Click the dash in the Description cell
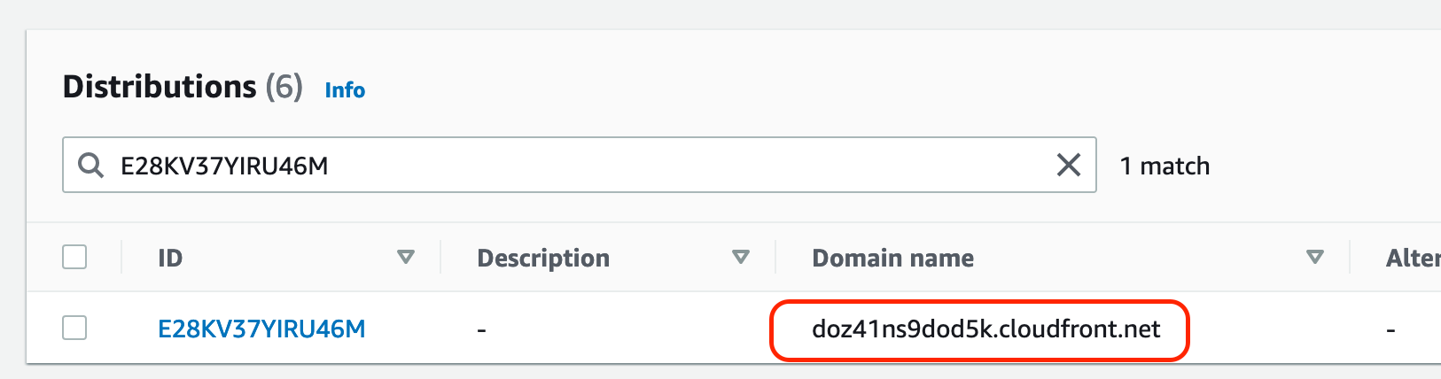 pos(481,330)
